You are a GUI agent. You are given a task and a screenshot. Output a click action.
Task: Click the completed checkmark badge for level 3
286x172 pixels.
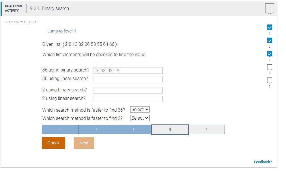(269, 54)
